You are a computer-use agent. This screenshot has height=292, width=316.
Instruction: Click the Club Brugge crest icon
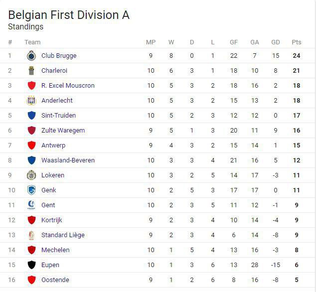[x=32, y=56]
